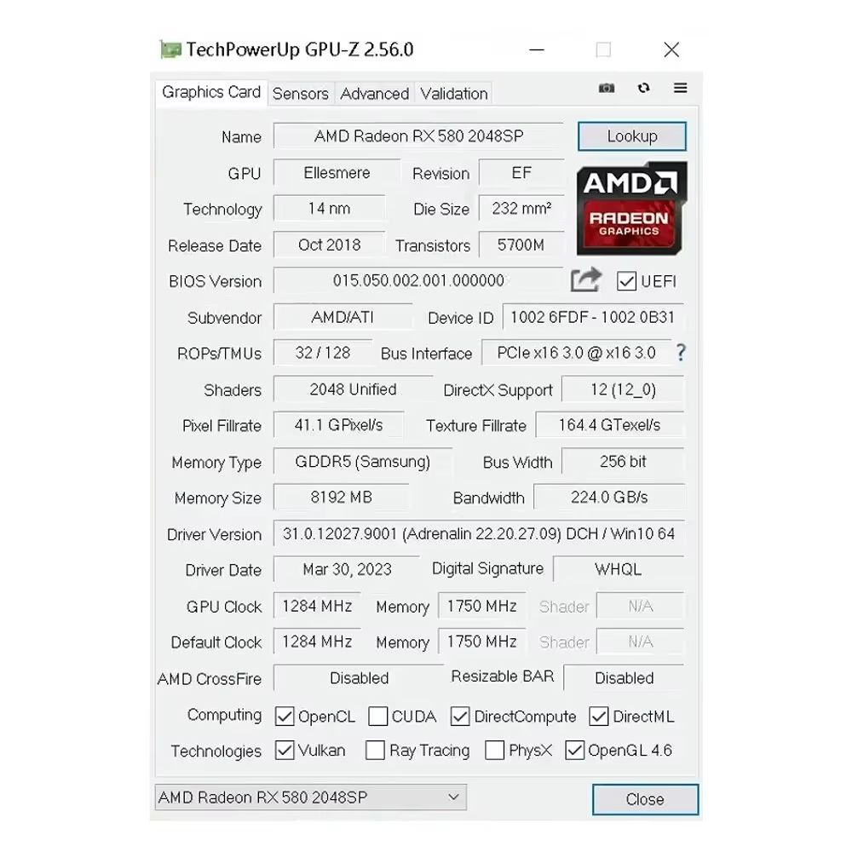Enable the CUDA computing checkbox
Image resolution: width=852 pixels, height=852 pixels.
coord(377,717)
